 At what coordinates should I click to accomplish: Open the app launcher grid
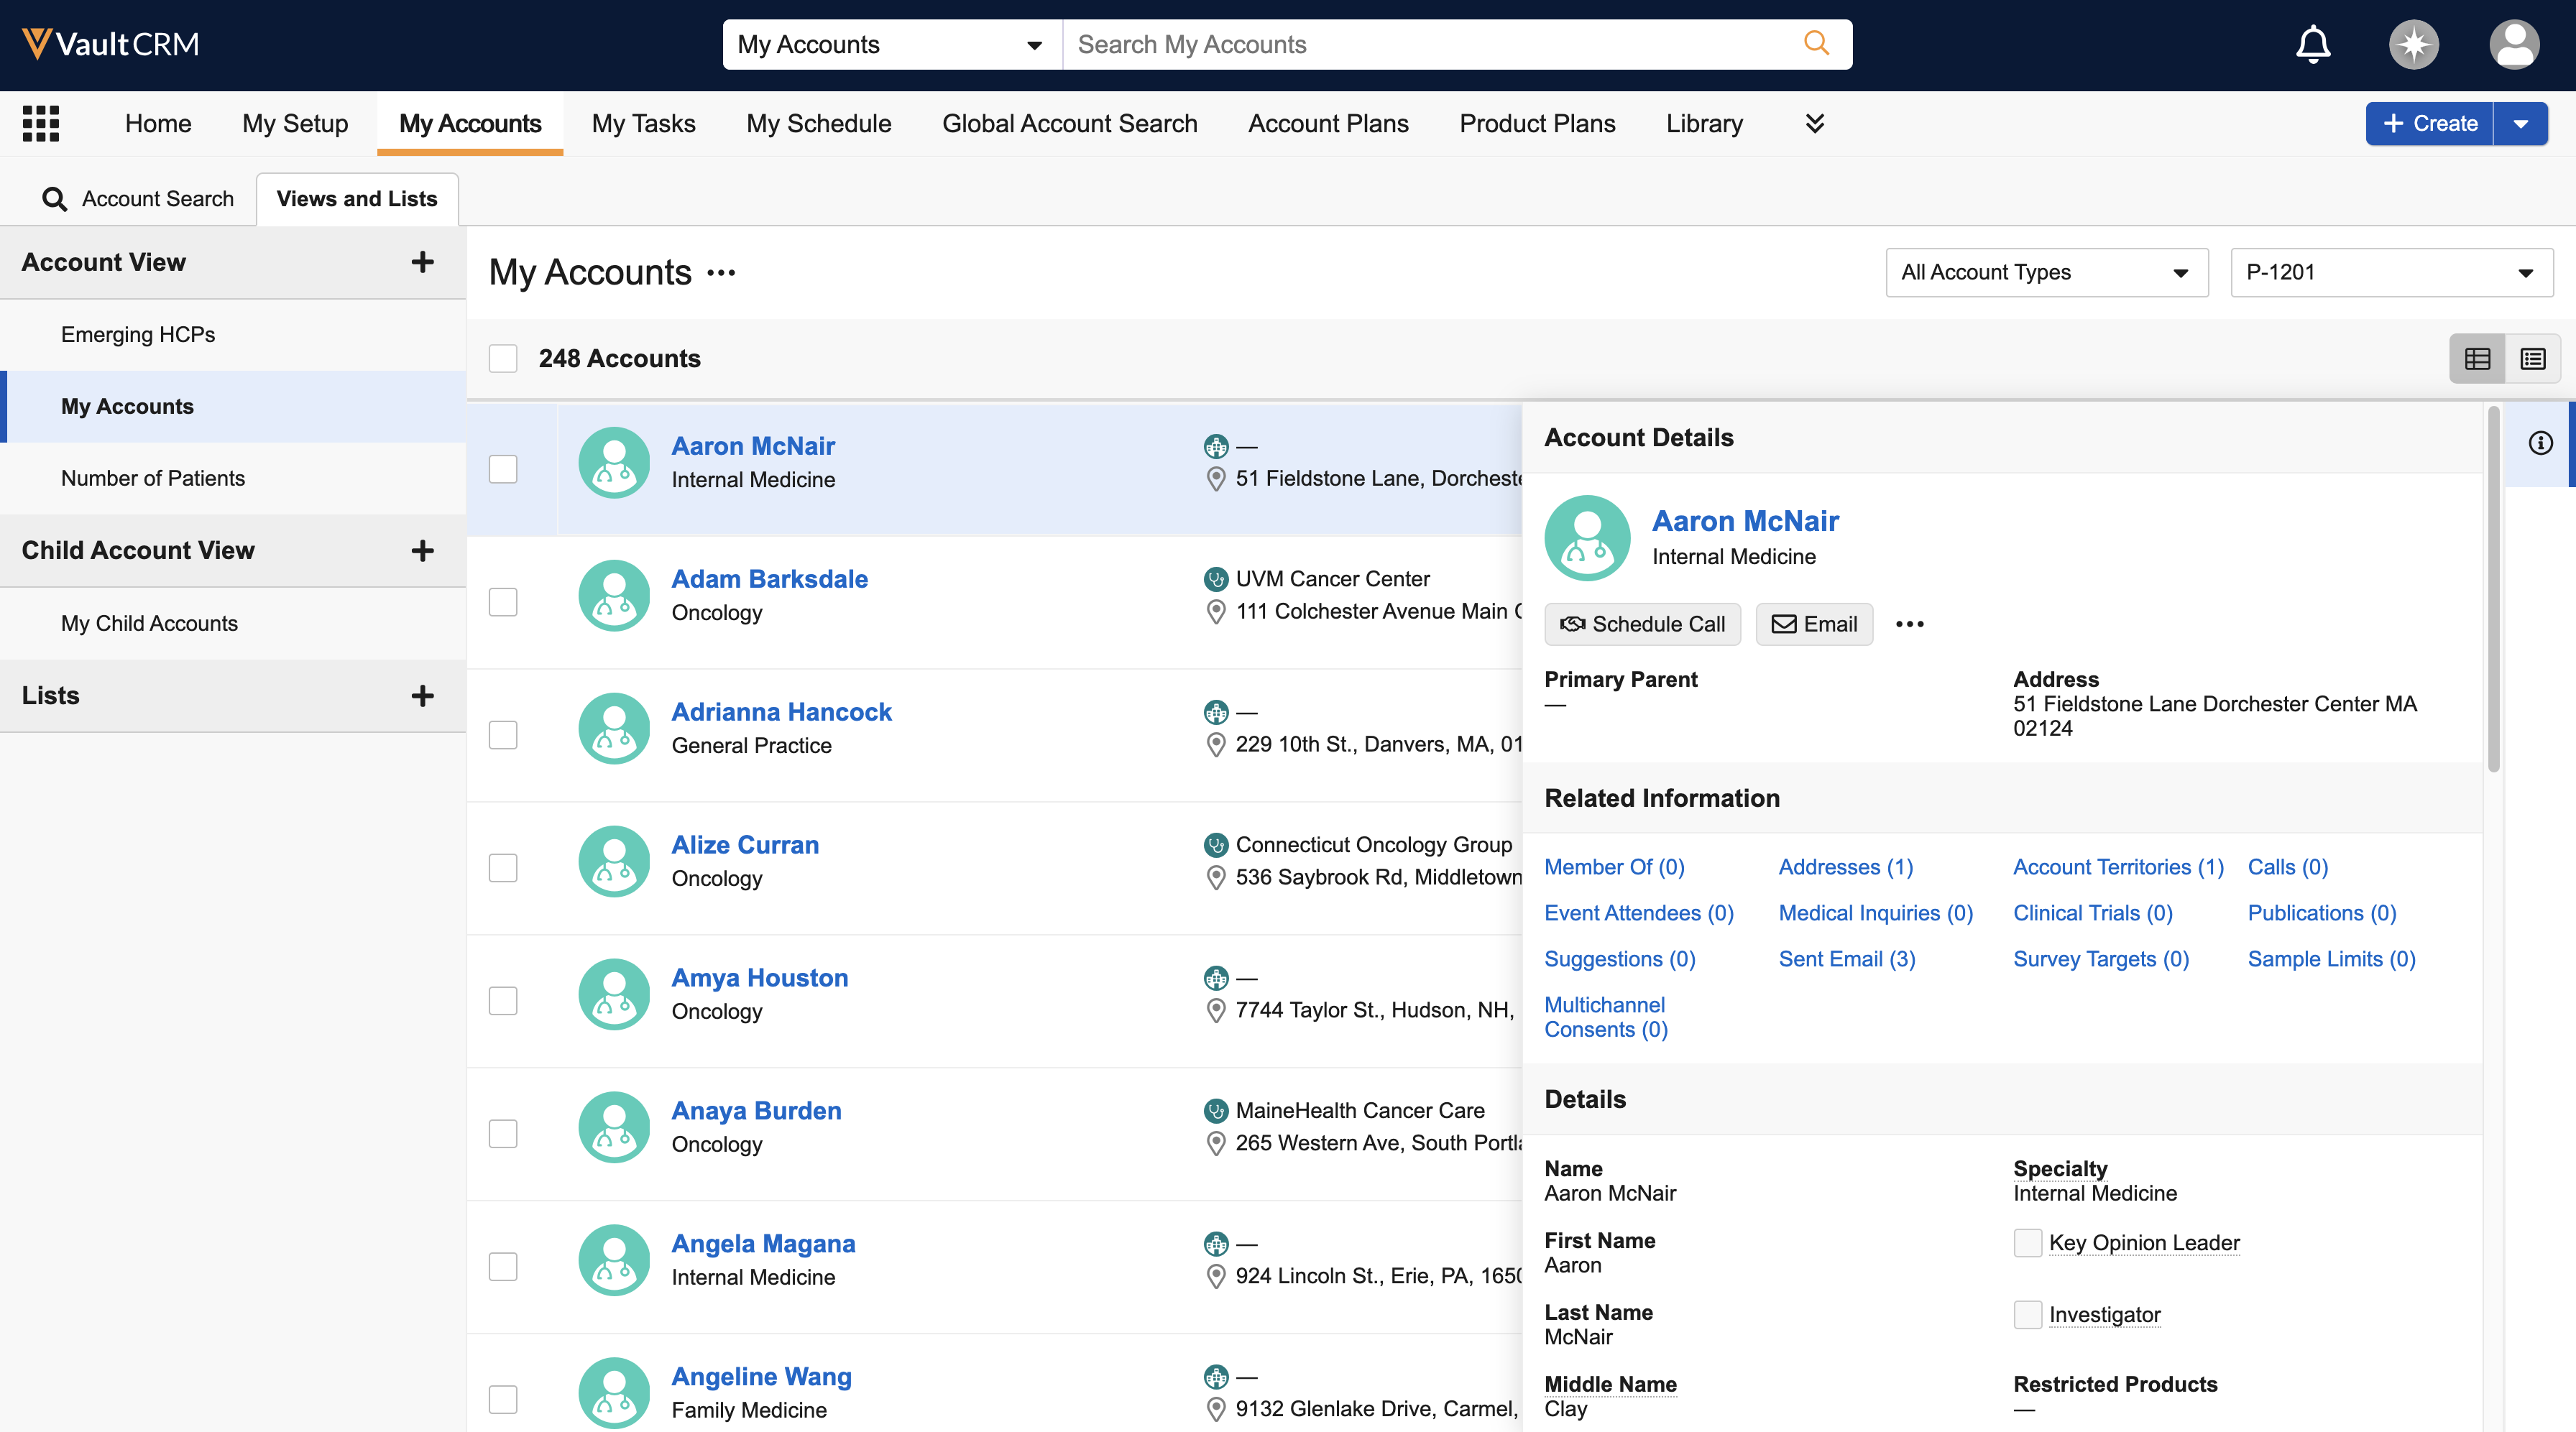[41, 123]
